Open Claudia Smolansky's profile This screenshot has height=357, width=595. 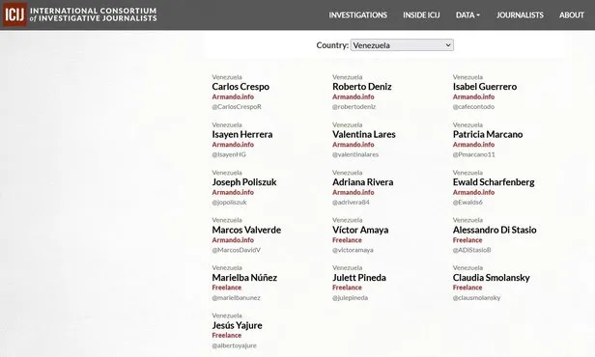pyautogui.click(x=491, y=278)
